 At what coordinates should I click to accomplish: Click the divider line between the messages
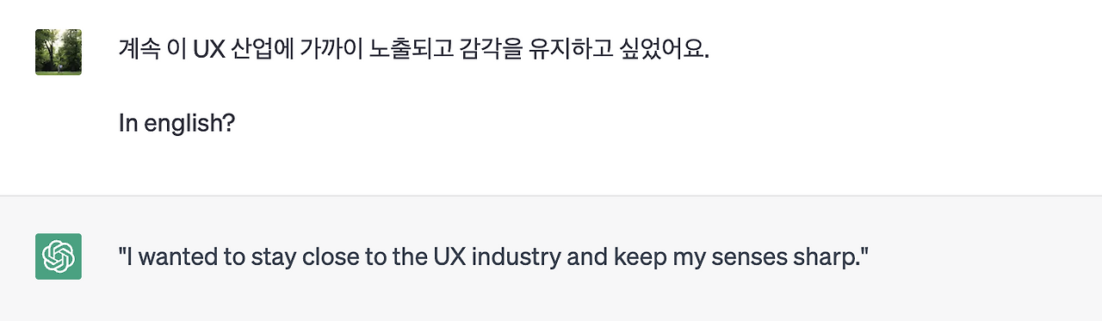coord(551,195)
